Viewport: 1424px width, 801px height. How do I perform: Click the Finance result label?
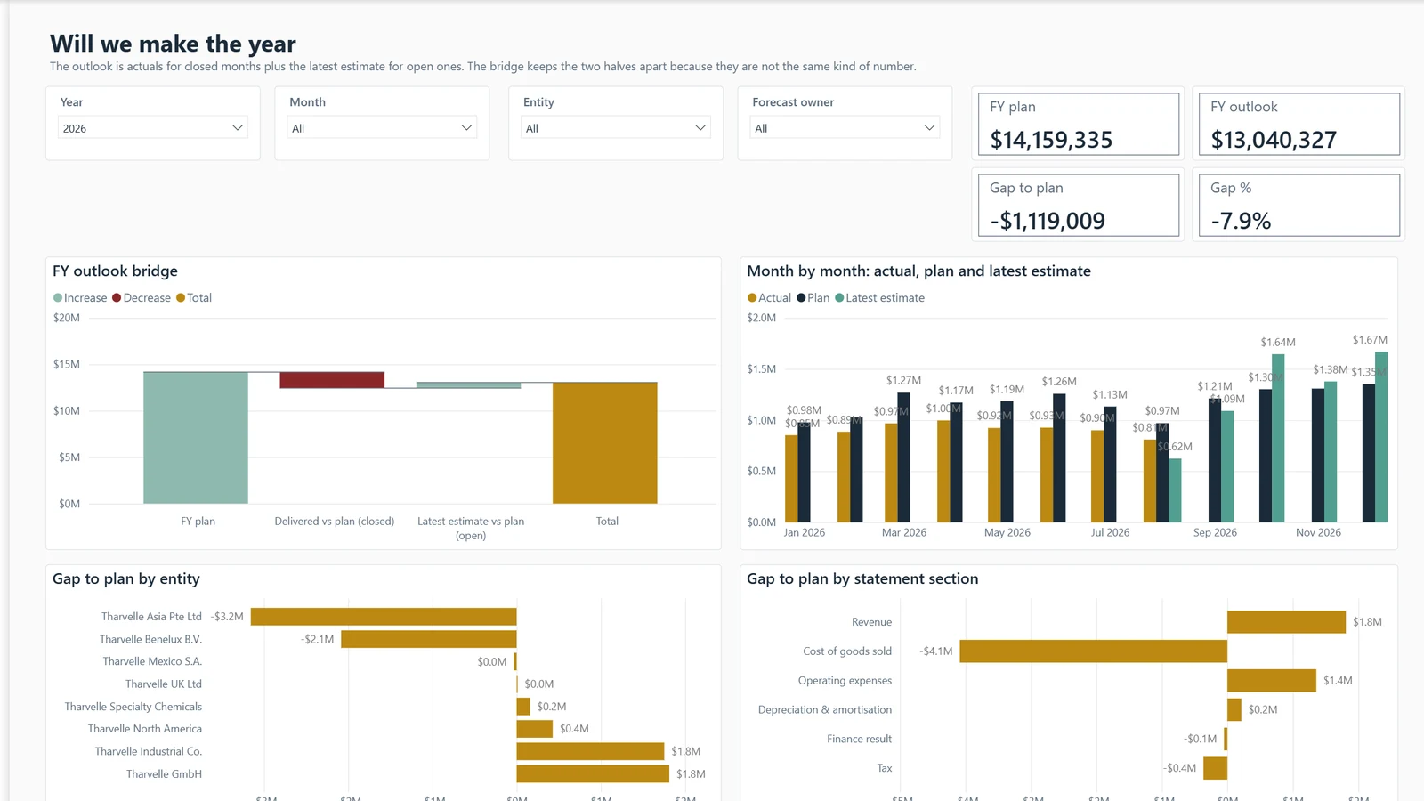[x=859, y=740]
